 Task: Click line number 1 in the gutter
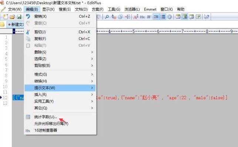(6, 37)
